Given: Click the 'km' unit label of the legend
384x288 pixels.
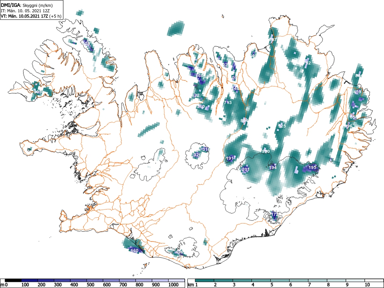Looking at the screenshot, I should [x=190, y=285].
